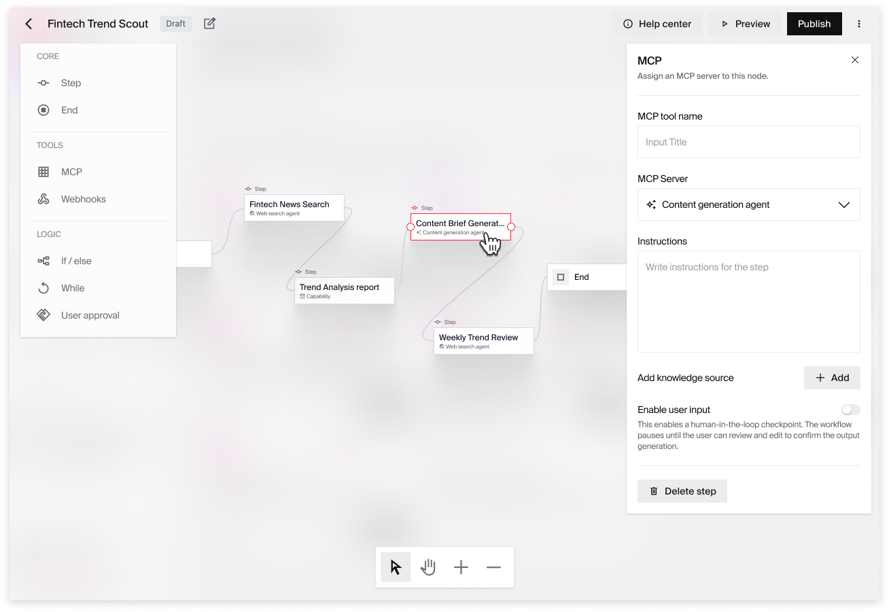Delete the selected step
The height and width of the screenshot is (612, 889).
click(682, 490)
